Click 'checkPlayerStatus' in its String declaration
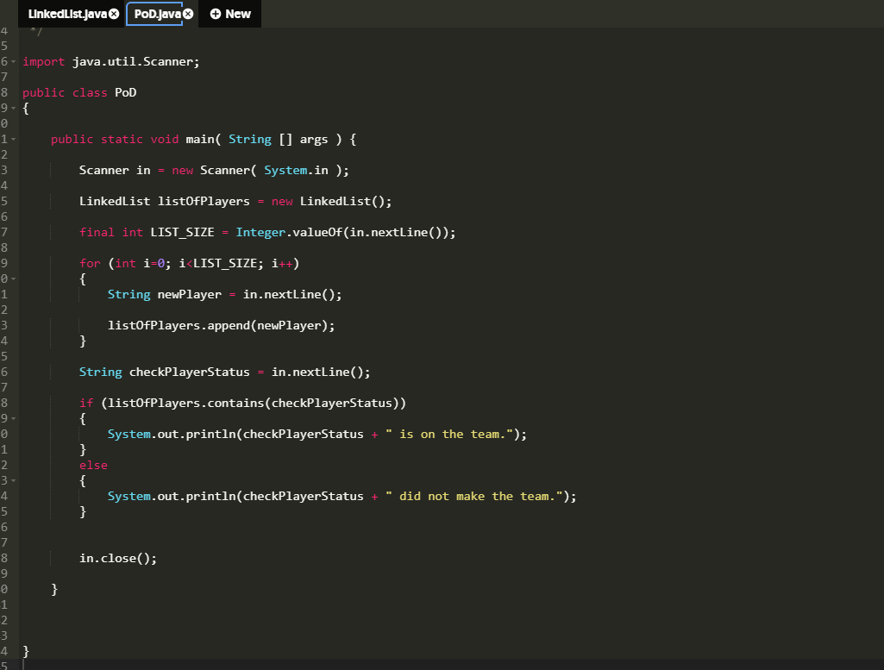Image resolution: width=884 pixels, height=670 pixels. (x=190, y=372)
